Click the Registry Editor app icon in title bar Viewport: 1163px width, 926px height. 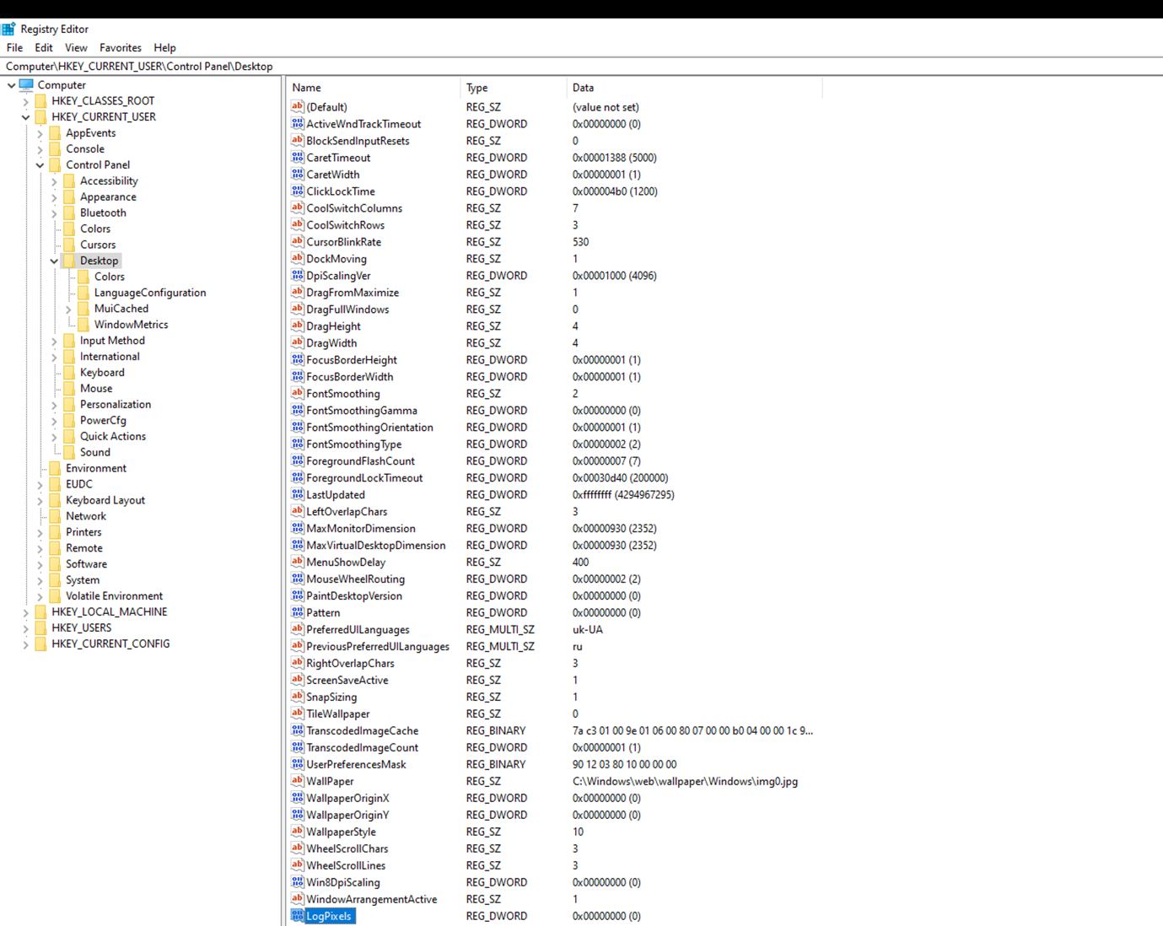click(x=9, y=29)
